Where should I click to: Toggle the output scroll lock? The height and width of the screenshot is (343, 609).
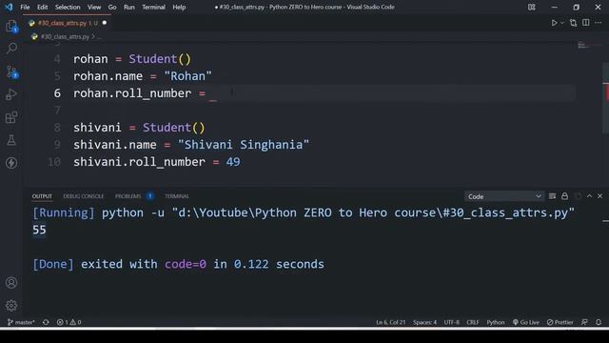coord(564,196)
